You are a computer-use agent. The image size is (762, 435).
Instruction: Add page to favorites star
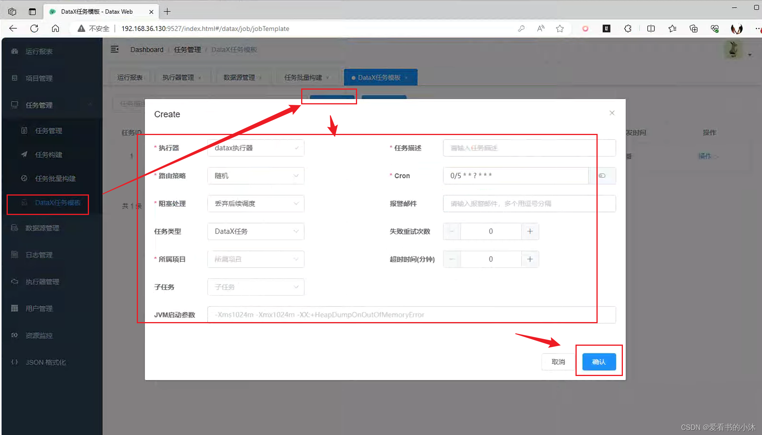click(x=560, y=28)
